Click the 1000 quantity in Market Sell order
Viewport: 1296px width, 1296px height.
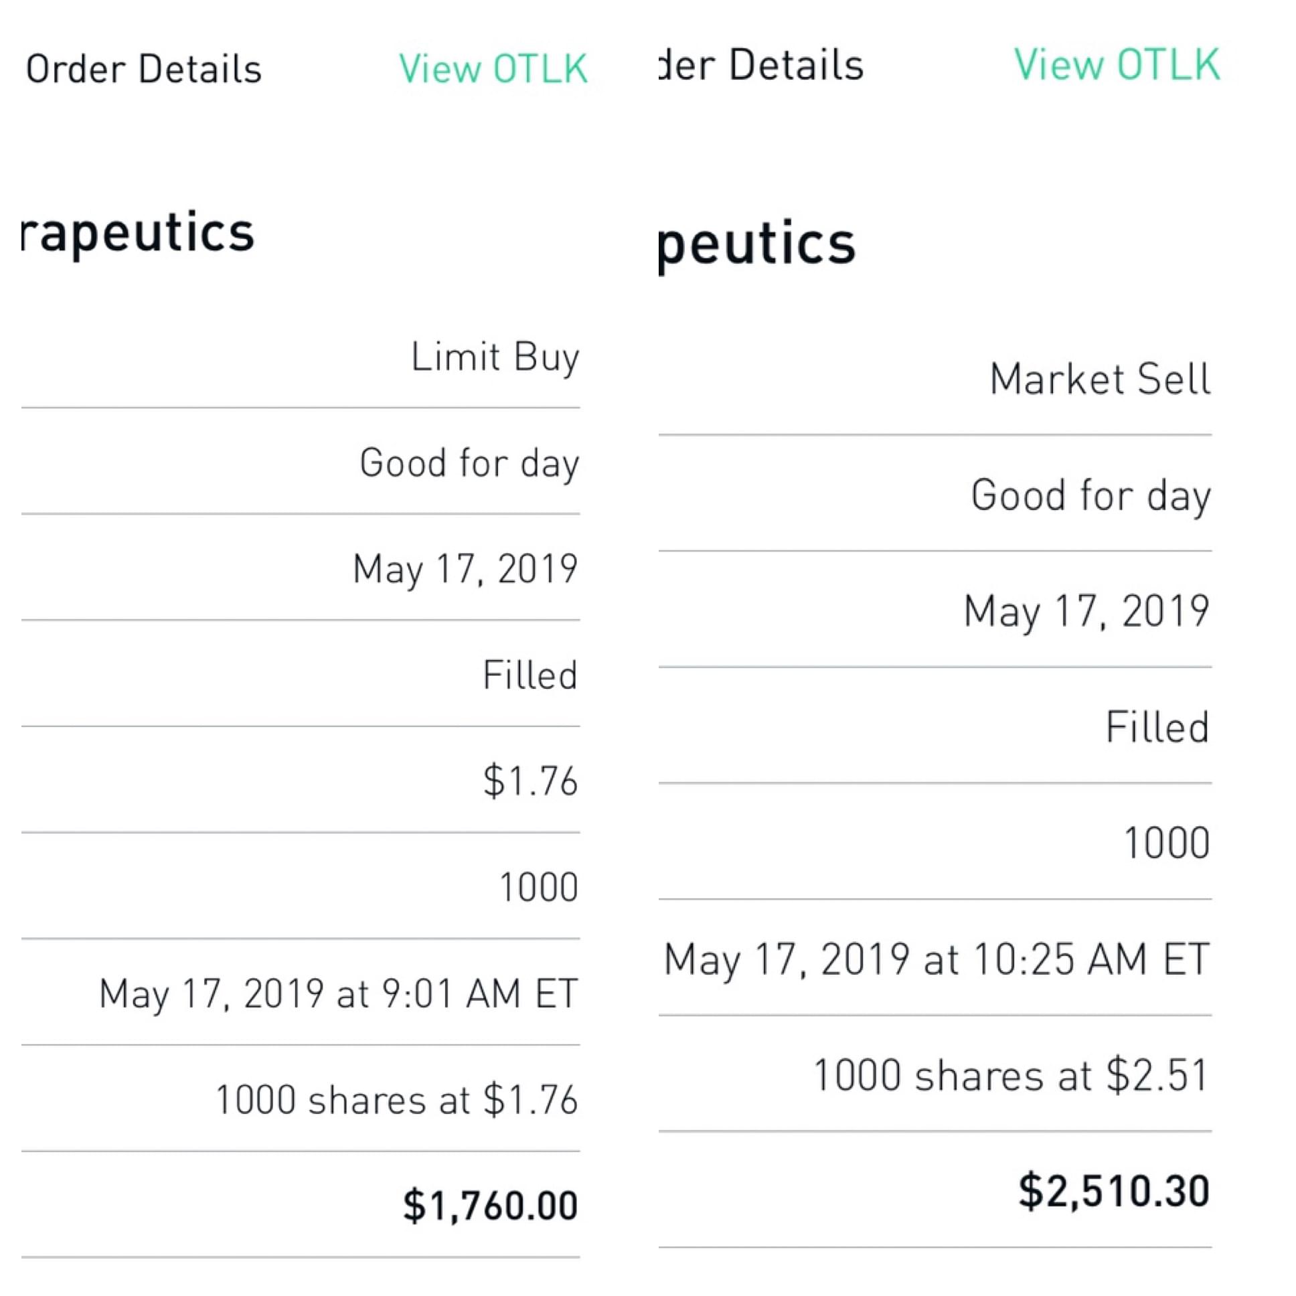pyautogui.click(x=1167, y=843)
